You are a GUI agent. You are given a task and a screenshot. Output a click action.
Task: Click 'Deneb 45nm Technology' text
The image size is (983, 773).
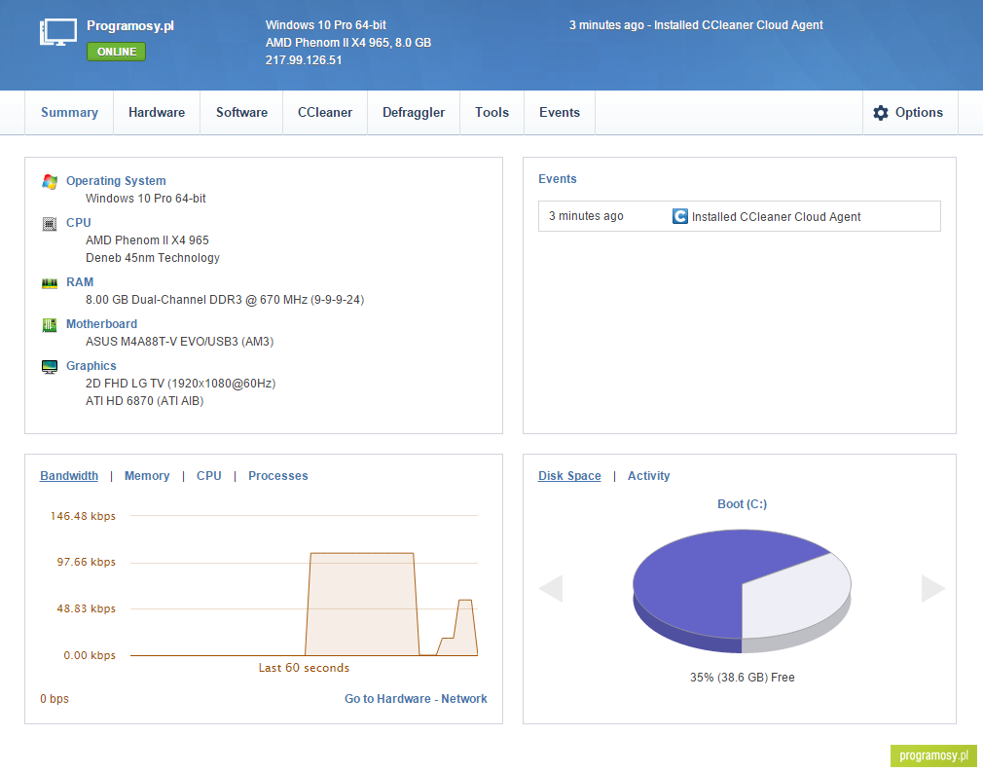click(153, 258)
